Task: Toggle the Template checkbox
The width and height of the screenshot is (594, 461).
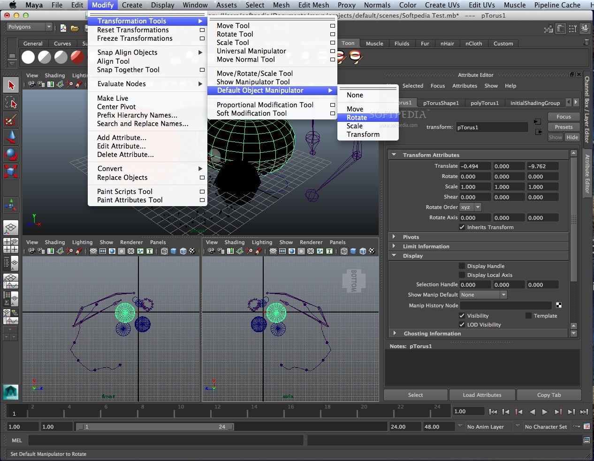Action: pyautogui.click(x=529, y=315)
